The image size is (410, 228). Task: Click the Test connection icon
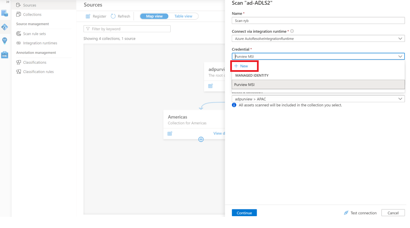pos(346,213)
